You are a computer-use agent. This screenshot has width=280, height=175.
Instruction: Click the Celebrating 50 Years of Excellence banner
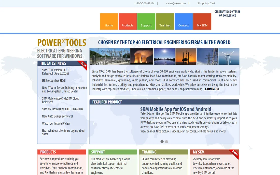click(x=227, y=13)
